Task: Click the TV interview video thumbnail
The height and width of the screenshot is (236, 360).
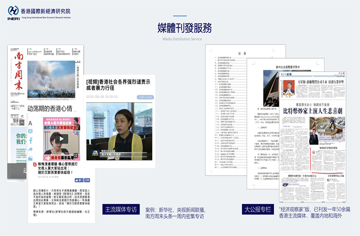Action: pyautogui.click(x=120, y=131)
